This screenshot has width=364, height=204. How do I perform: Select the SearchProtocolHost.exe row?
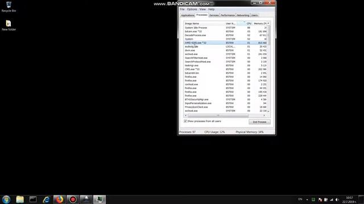click(x=225, y=62)
